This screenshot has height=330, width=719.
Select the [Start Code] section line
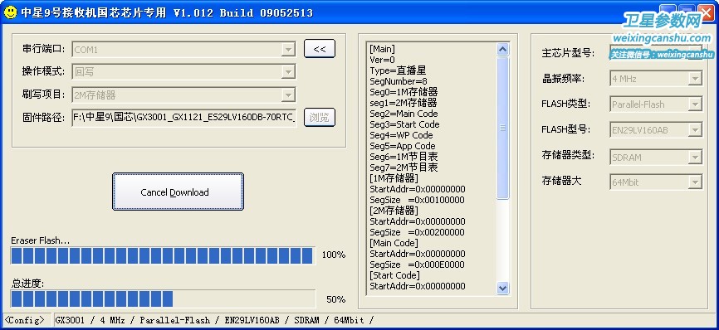394,275
